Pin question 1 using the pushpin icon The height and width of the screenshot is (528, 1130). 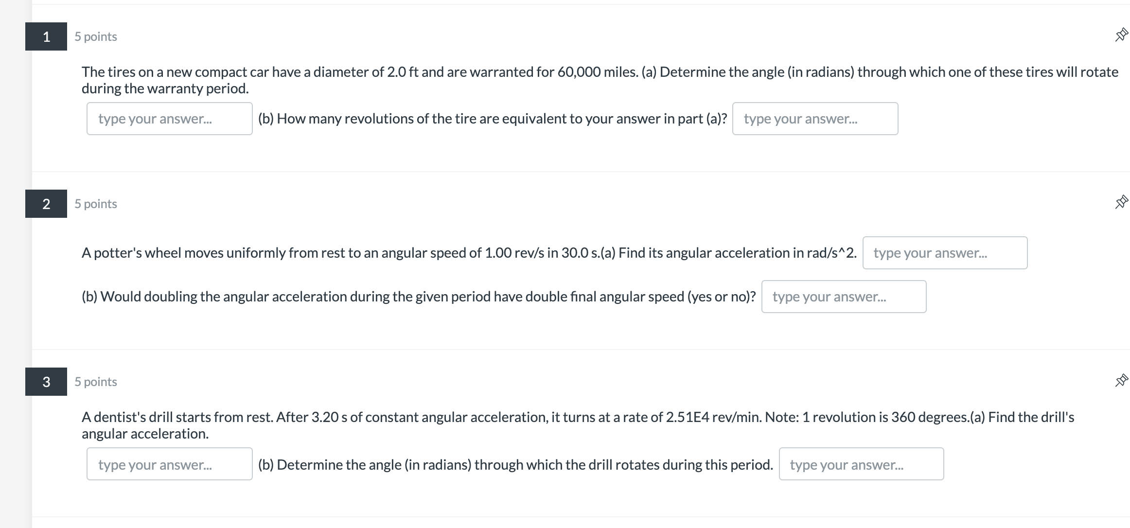pyautogui.click(x=1121, y=35)
